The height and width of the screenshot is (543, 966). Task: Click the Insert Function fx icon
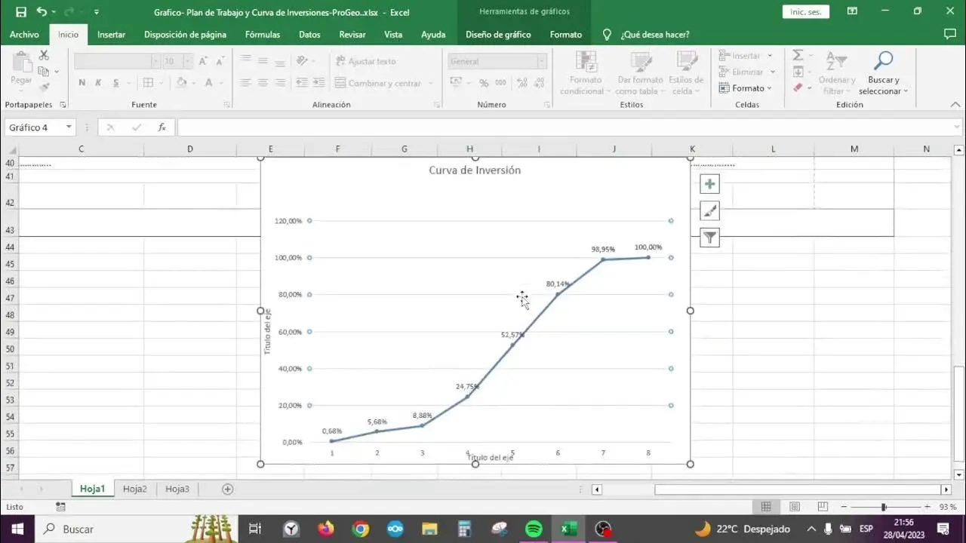point(162,127)
